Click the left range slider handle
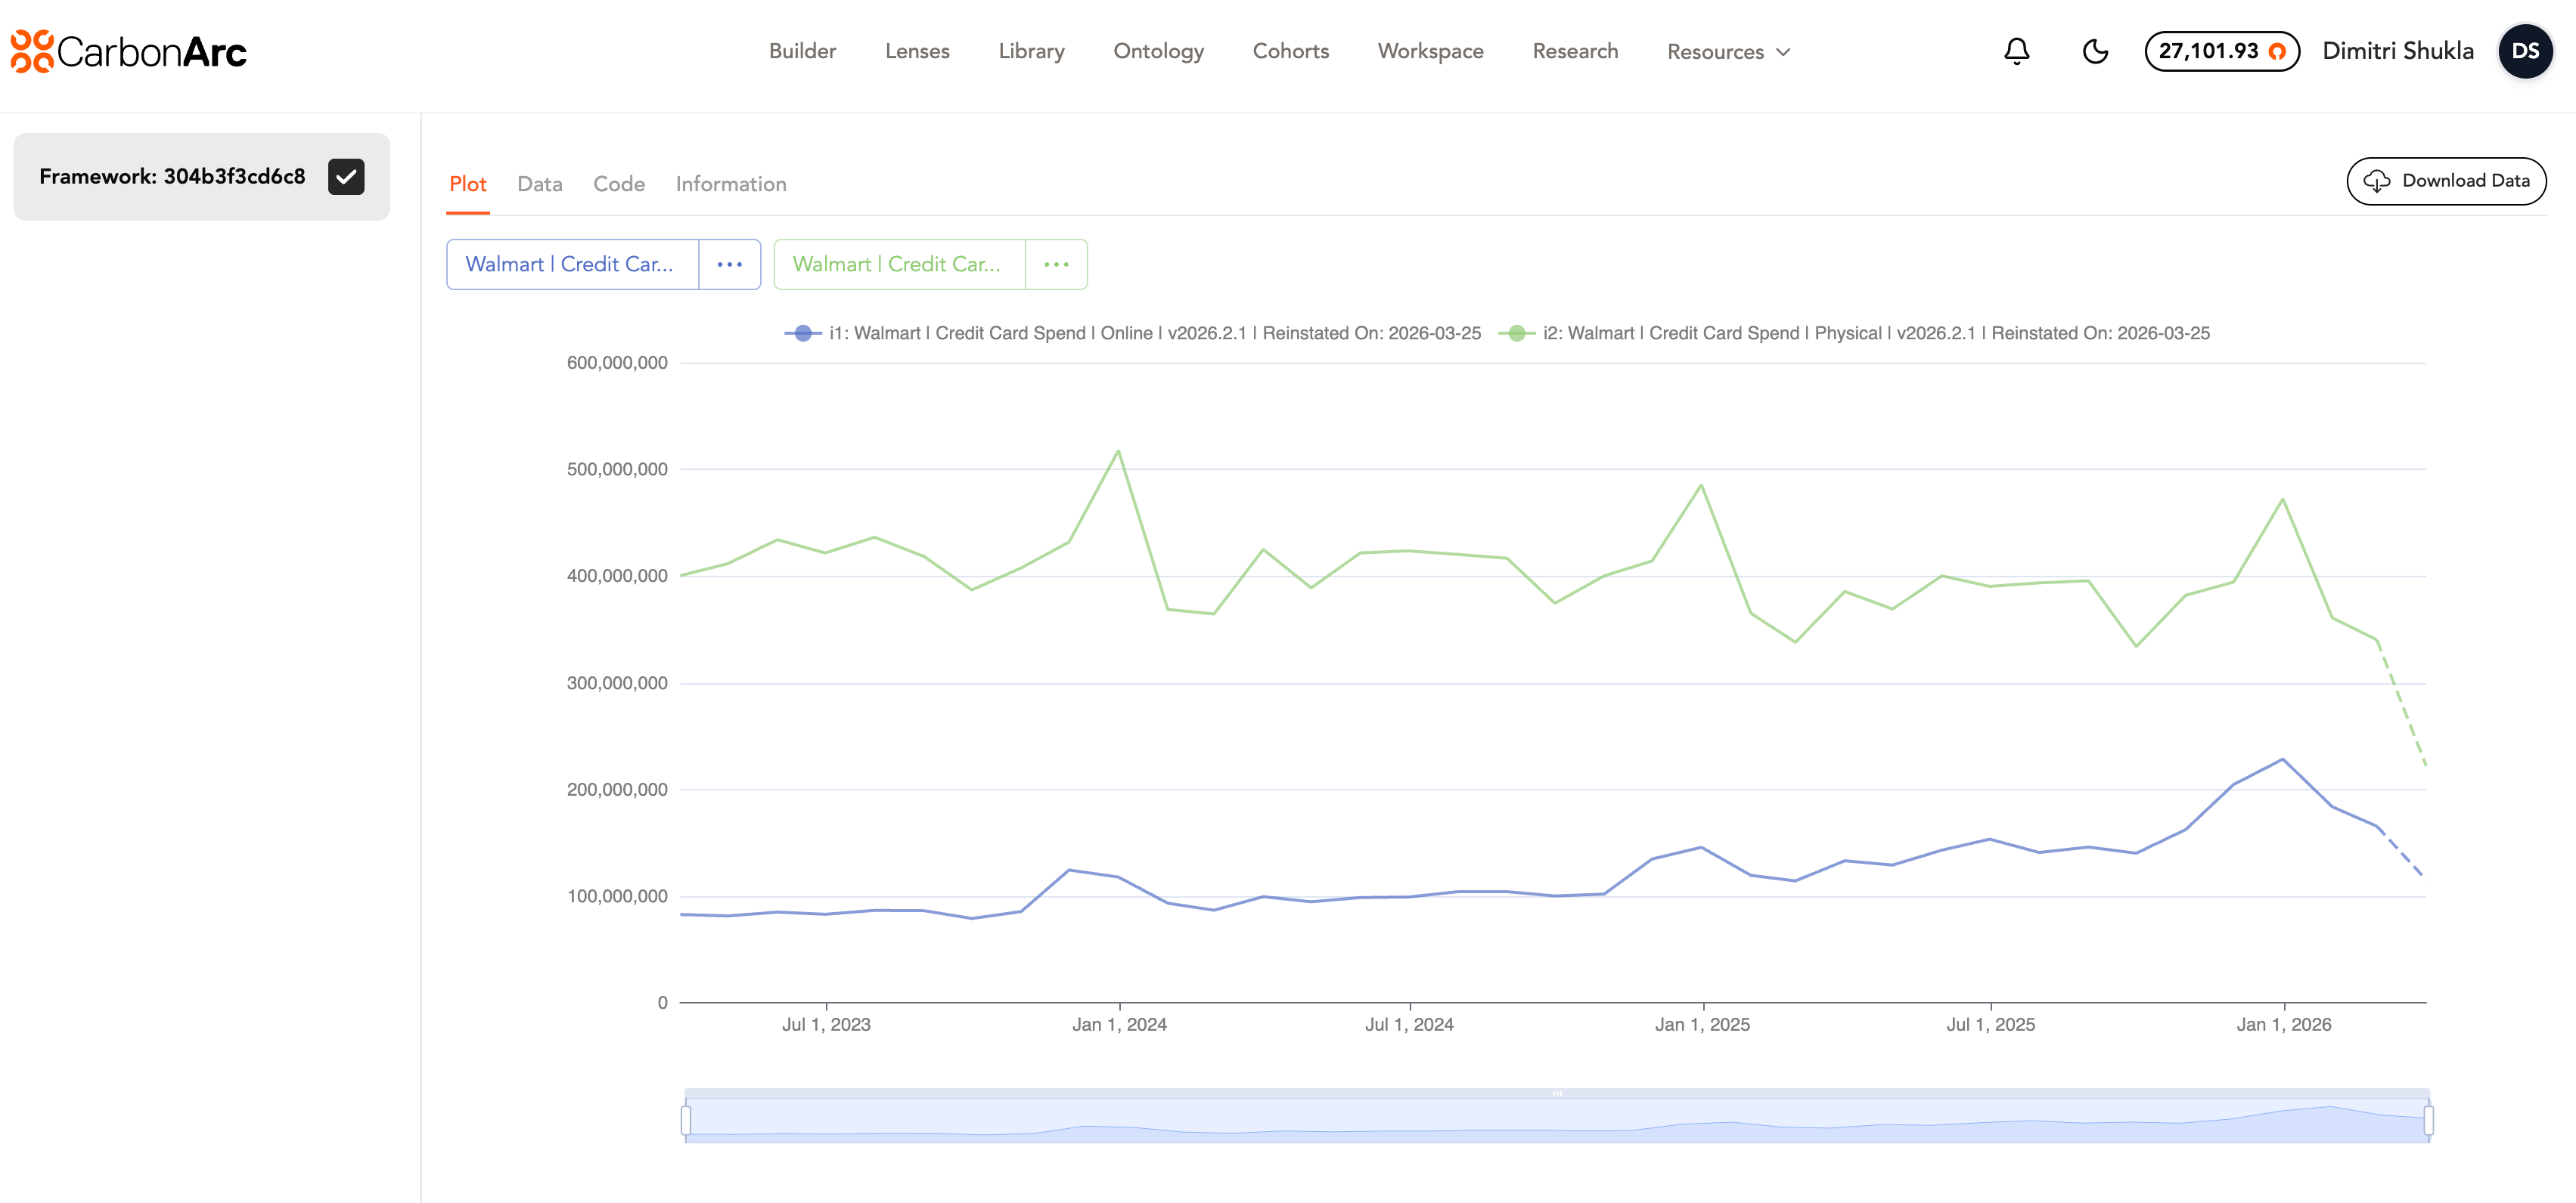The height and width of the screenshot is (1203, 2576). tap(686, 1120)
